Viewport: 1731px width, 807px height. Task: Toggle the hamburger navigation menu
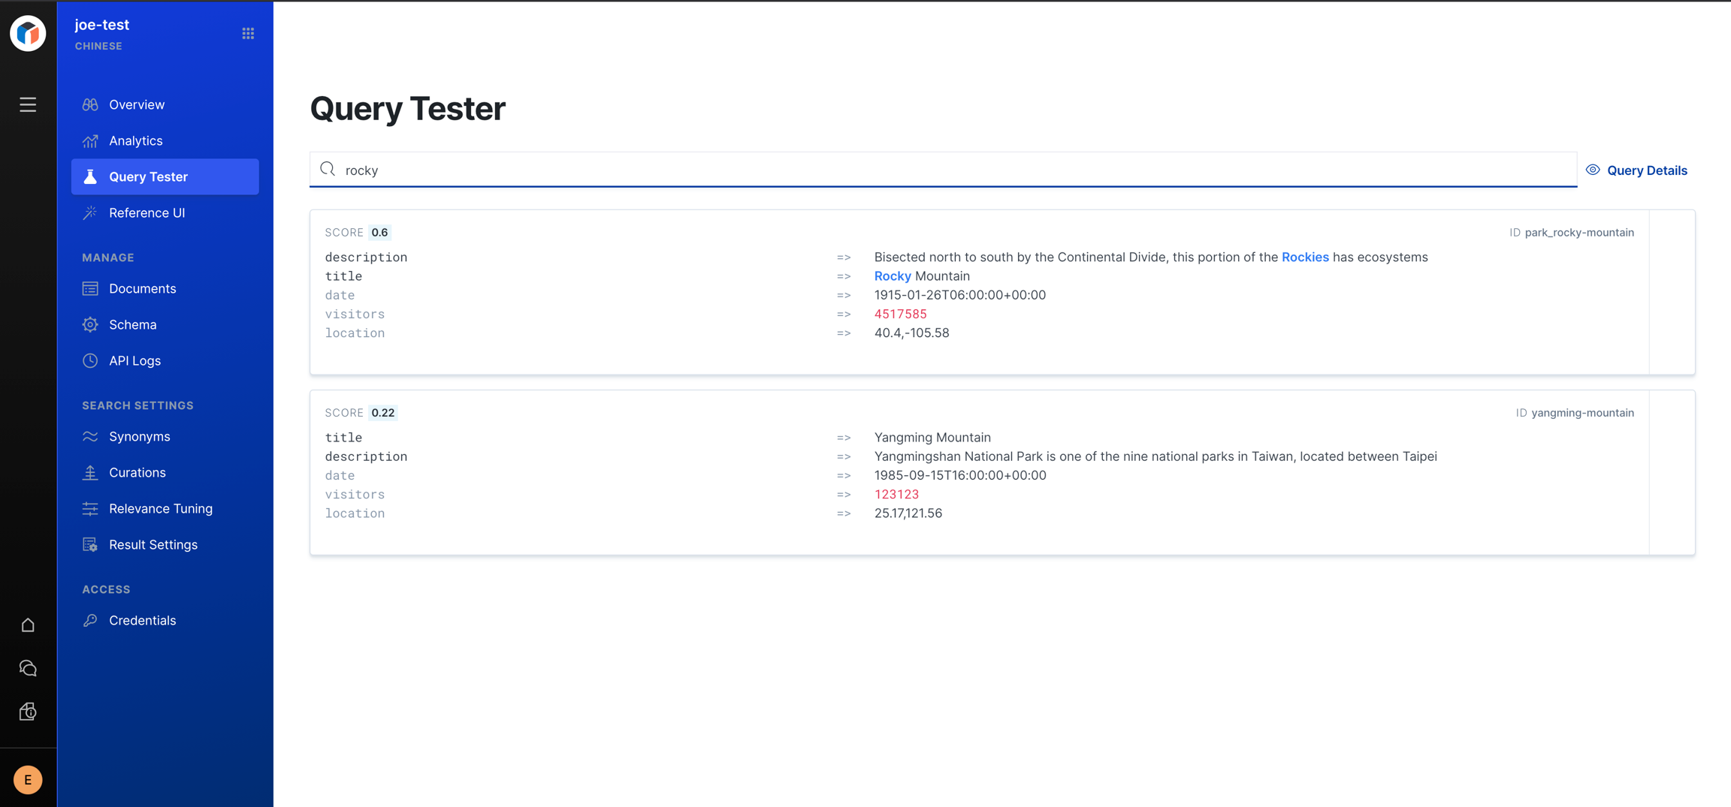[x=28, y=104]
